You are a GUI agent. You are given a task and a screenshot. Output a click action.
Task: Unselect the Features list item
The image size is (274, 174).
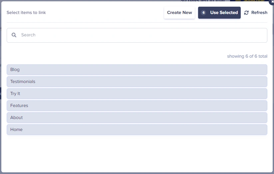pos(137,106)
